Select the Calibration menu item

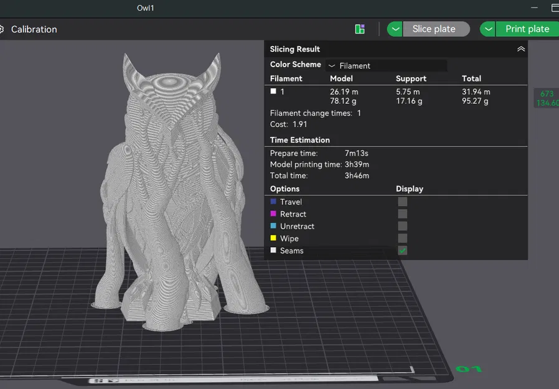click(x=34, y=29)
